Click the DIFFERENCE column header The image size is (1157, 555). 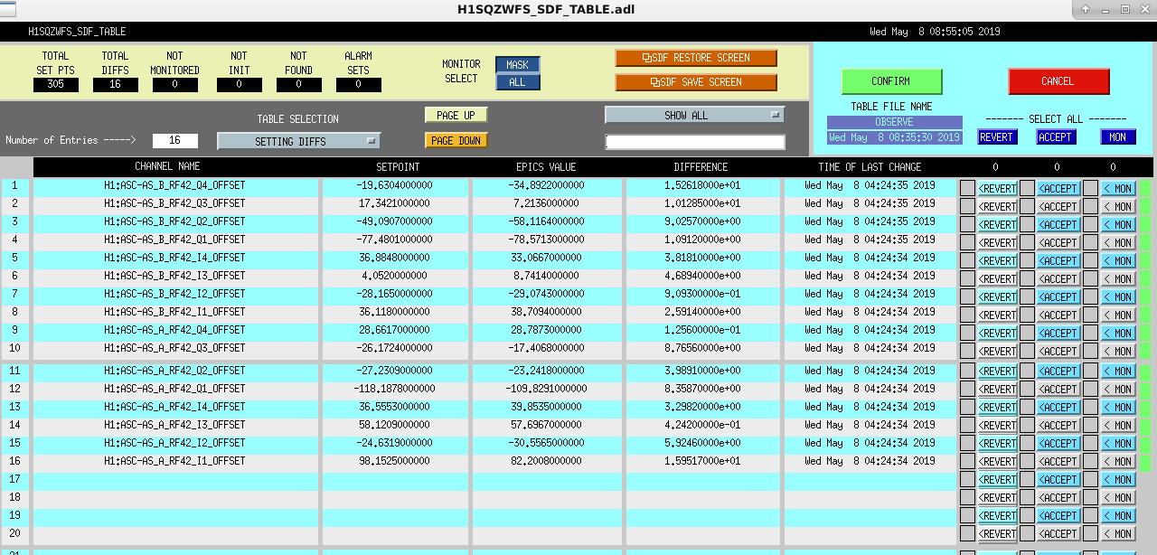point(701,167)
